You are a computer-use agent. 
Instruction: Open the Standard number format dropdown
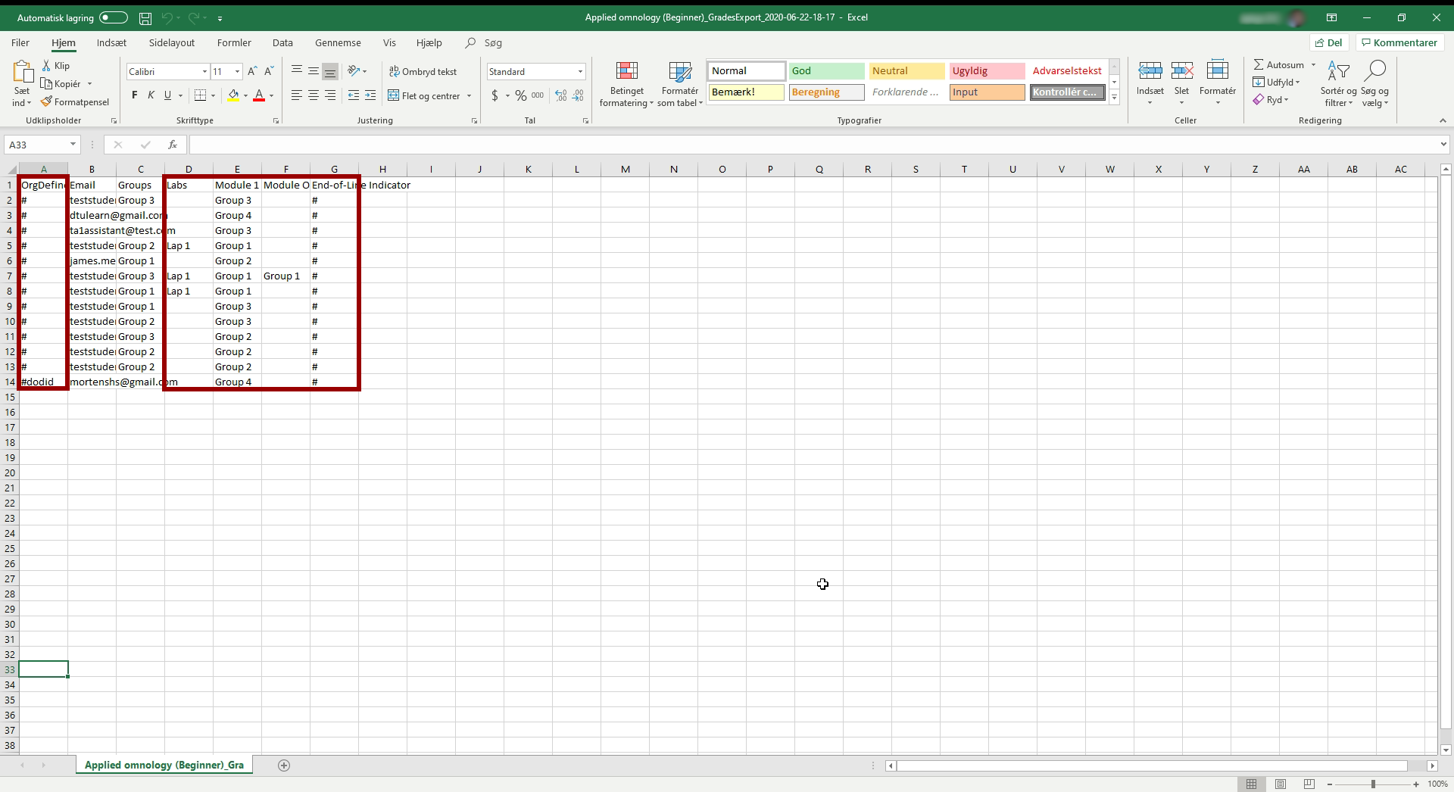580,72
